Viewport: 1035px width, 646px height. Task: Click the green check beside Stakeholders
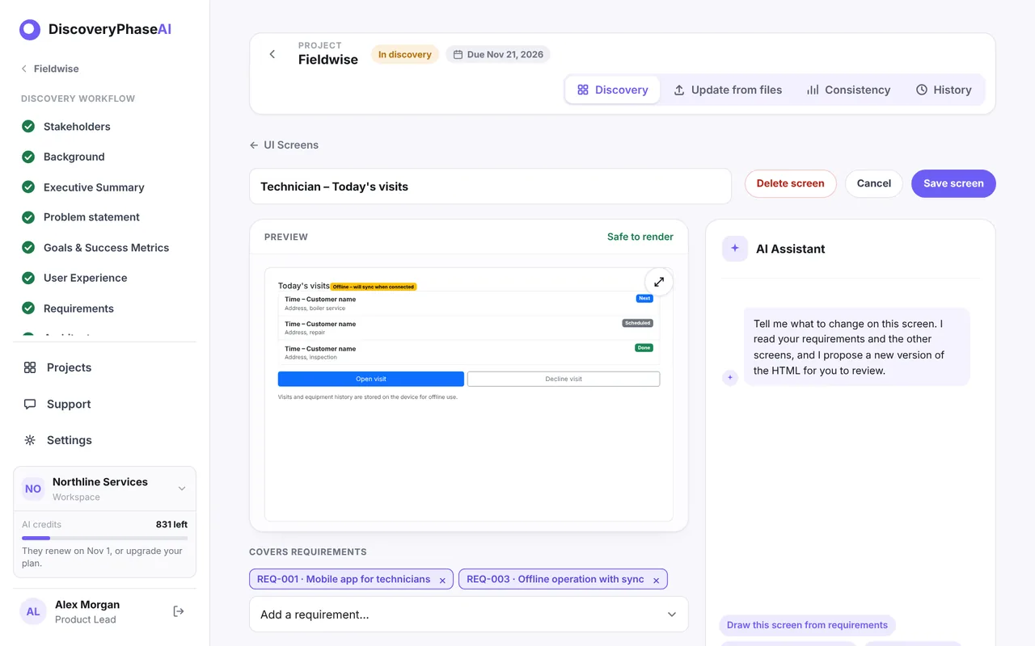[x=28, y=126]
